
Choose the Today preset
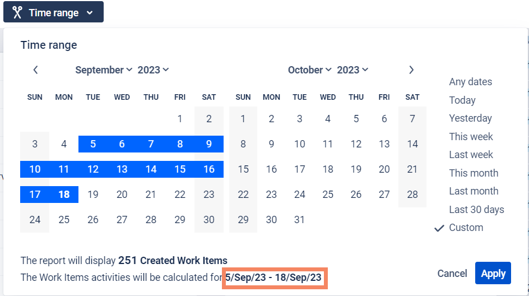[x=462, y=100]
